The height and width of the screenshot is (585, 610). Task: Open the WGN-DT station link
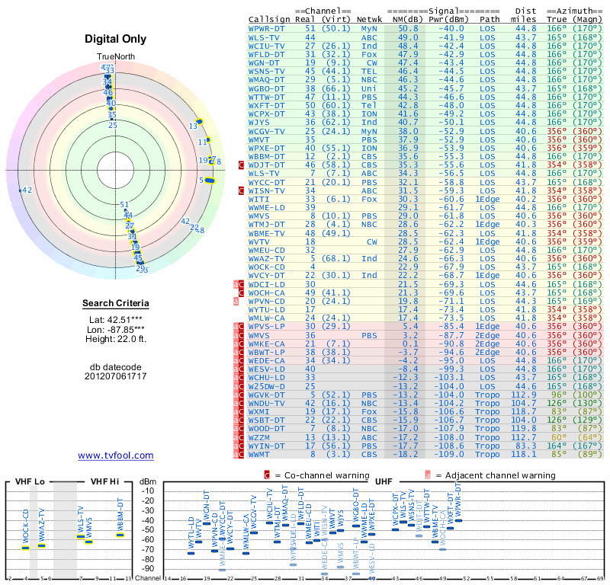[x=264, y=63]
